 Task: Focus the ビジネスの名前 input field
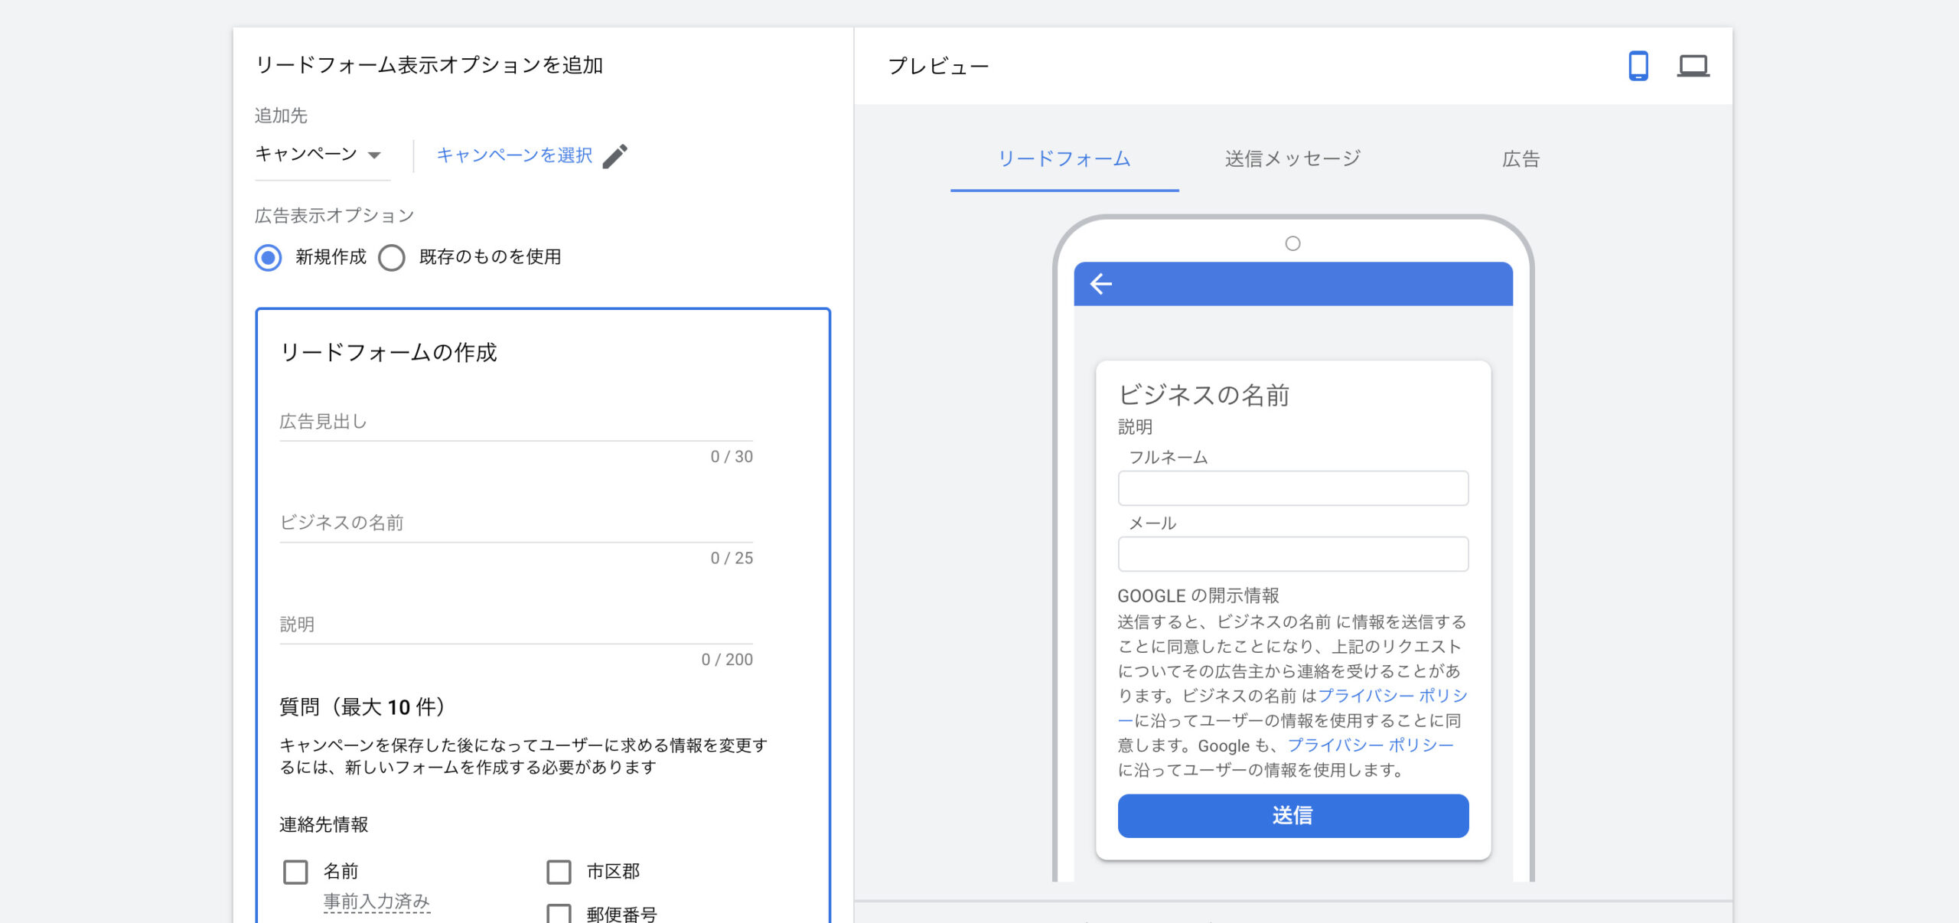click(516, 523)
